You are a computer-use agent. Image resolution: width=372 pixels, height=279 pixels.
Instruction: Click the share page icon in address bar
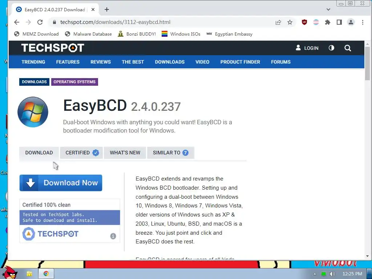tap(278, 22)
